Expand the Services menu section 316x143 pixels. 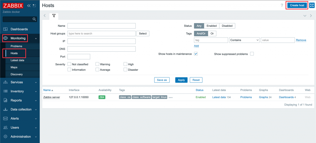point(36,82)
